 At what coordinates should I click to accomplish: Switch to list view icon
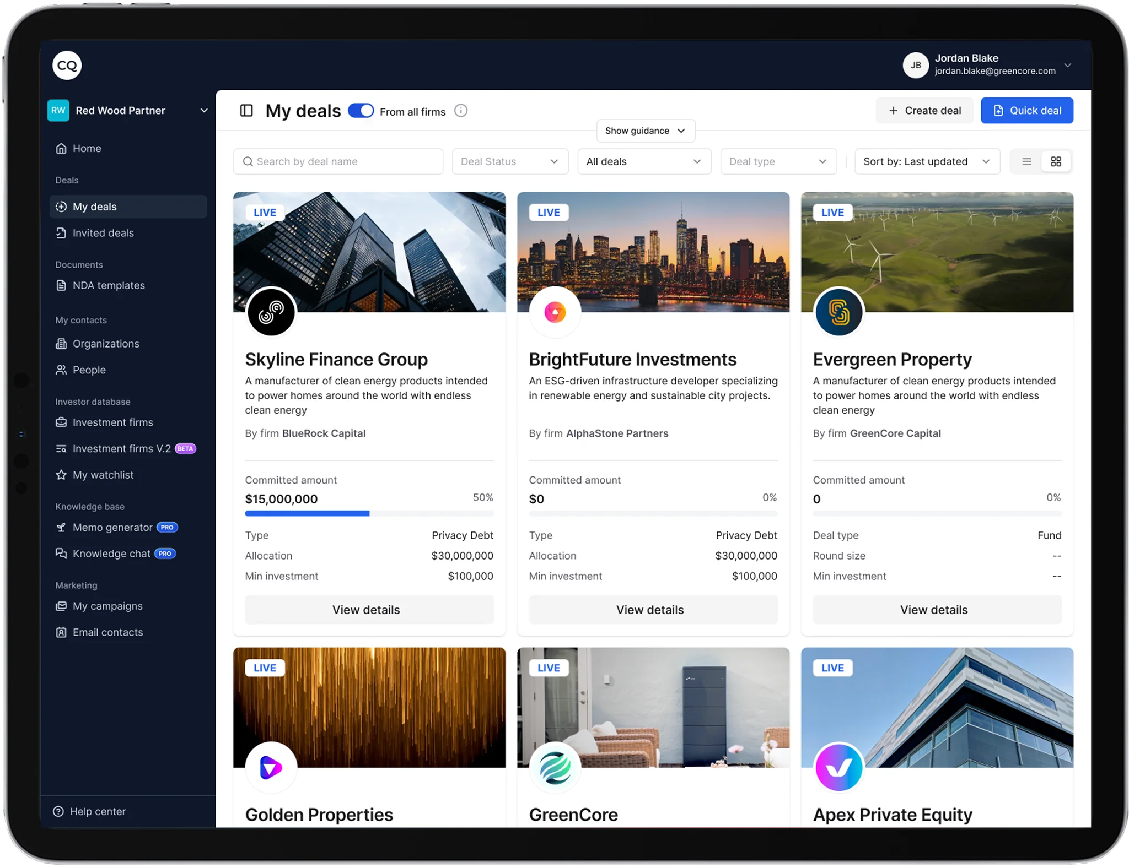[1026, 161]
